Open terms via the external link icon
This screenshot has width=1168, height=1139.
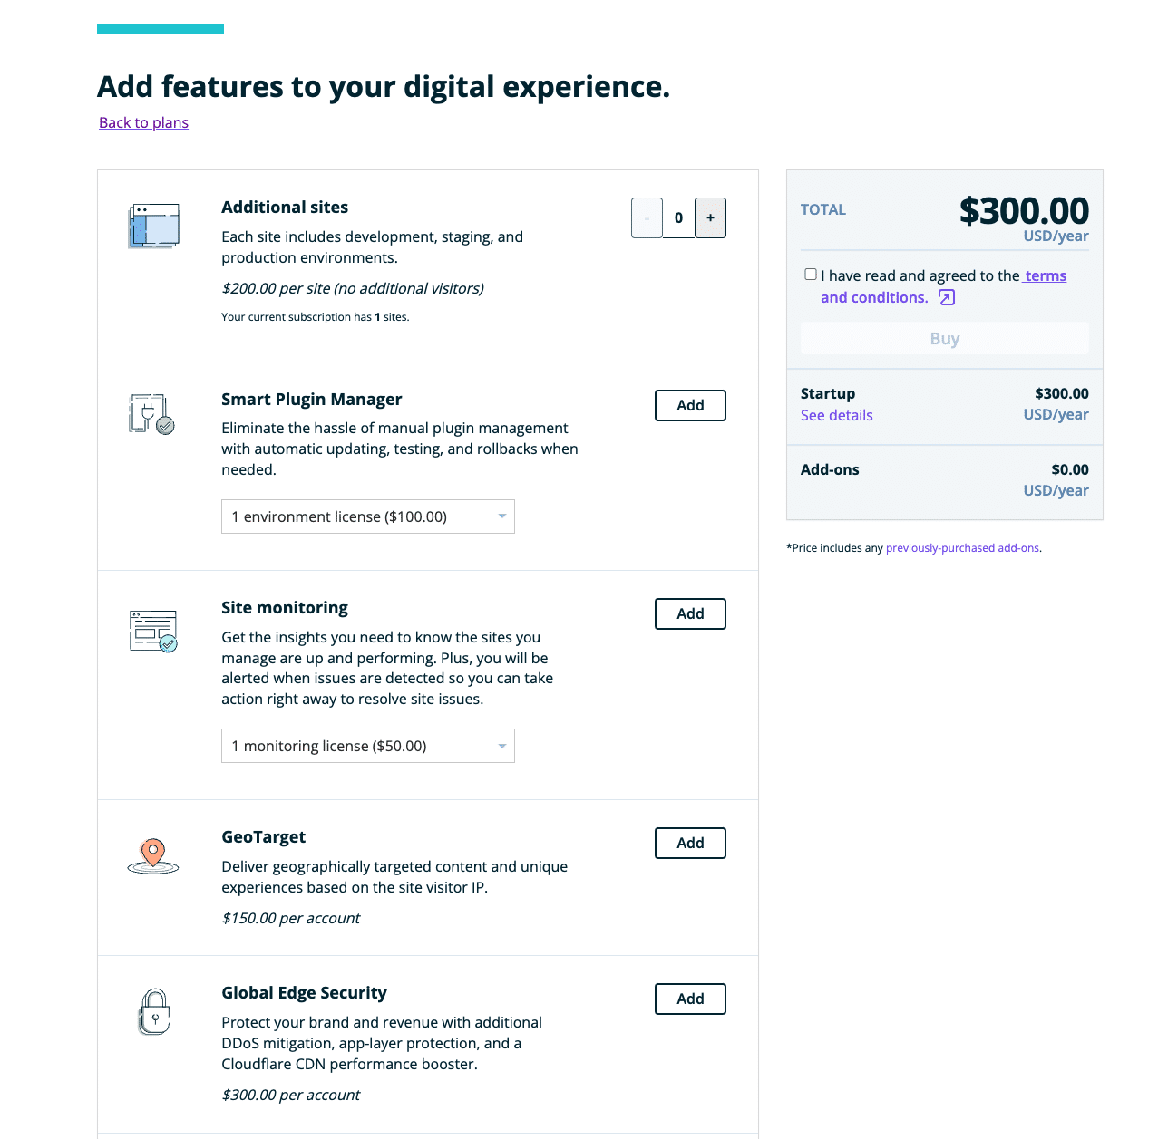click(947, 297)
